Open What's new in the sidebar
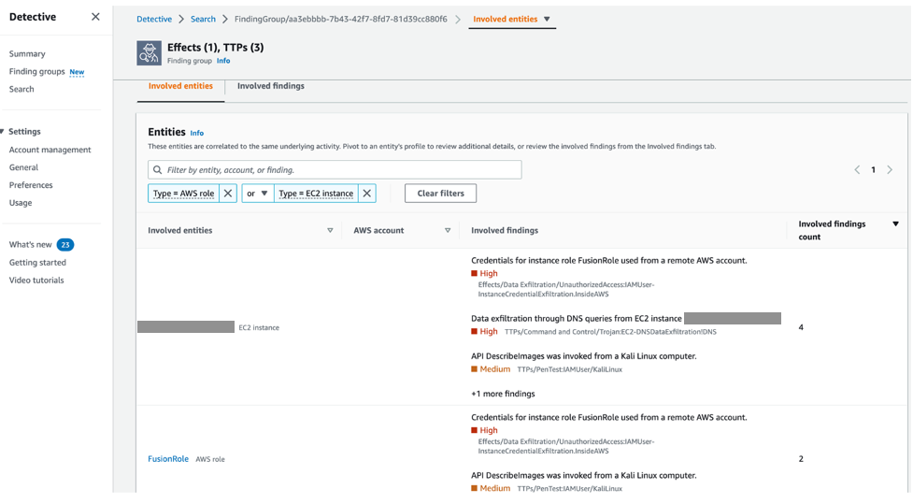Viewport: 913px width, 504px height. coord(30,245)
